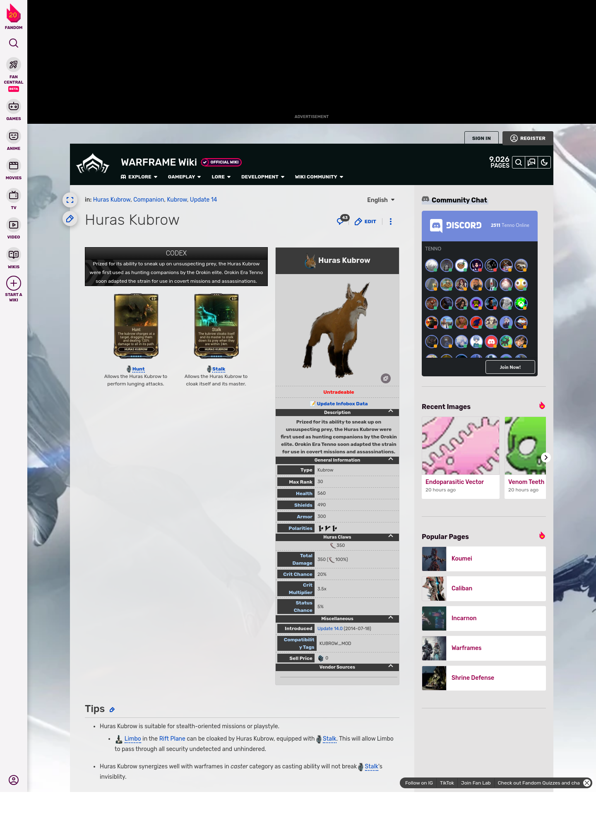596x828 pixels.
Task: Open the Movies clapperboard icon
Action: point(14,166)
